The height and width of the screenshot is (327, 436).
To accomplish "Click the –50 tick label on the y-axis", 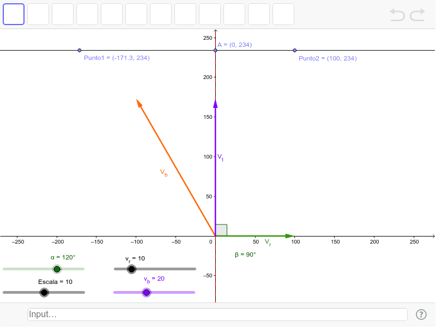I will [207, 276].
